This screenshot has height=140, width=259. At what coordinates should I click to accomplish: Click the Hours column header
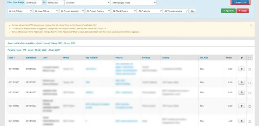click(x=229, y=58)
